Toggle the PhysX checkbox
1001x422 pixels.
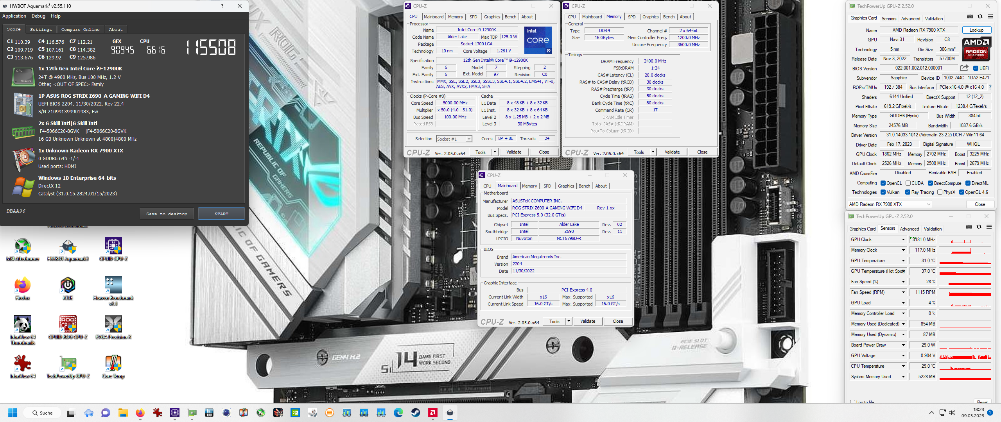pyautogui.click(x=940, y=192)
